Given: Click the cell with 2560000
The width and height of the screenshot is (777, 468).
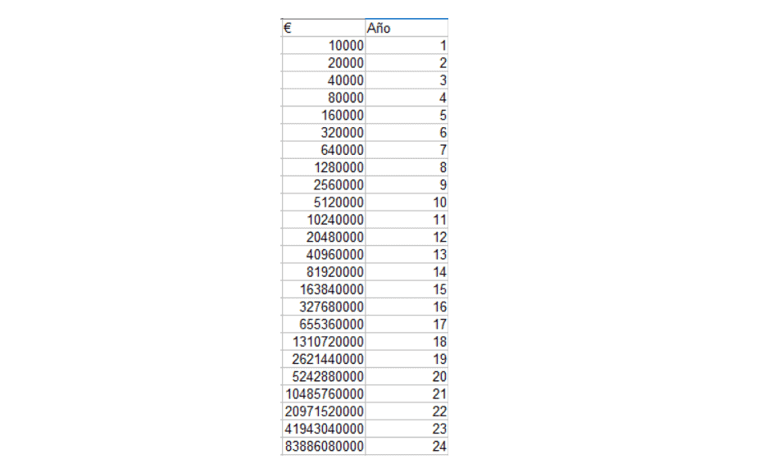Looking at the screenshot, I should (x=324, y=184).
